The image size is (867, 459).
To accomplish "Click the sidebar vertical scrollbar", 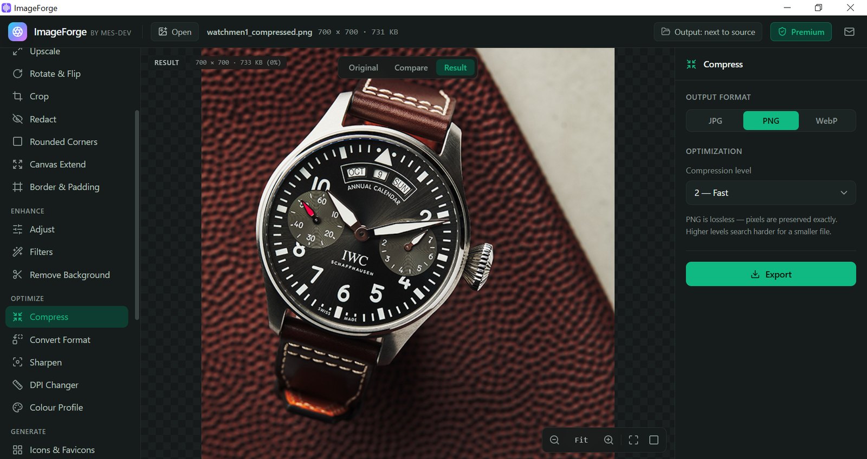I will pos(137,215).
